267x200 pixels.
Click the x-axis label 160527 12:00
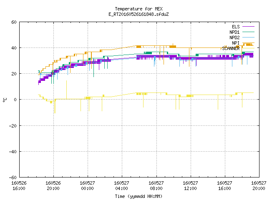[190, 186]
